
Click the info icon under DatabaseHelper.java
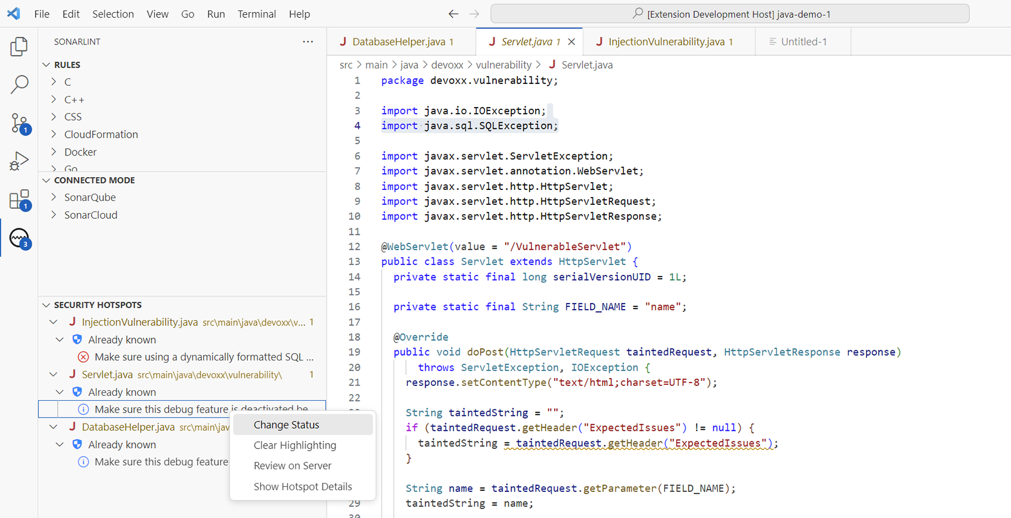click(83, 462)
